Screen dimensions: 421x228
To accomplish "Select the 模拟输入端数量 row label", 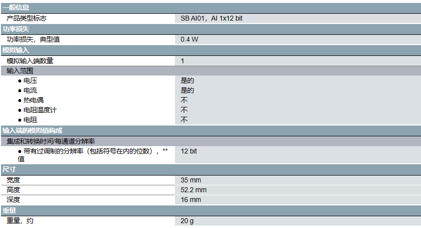I will click(30, 61).
